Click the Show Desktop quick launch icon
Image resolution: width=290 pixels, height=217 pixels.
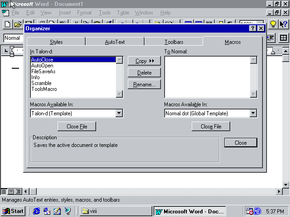57,211
